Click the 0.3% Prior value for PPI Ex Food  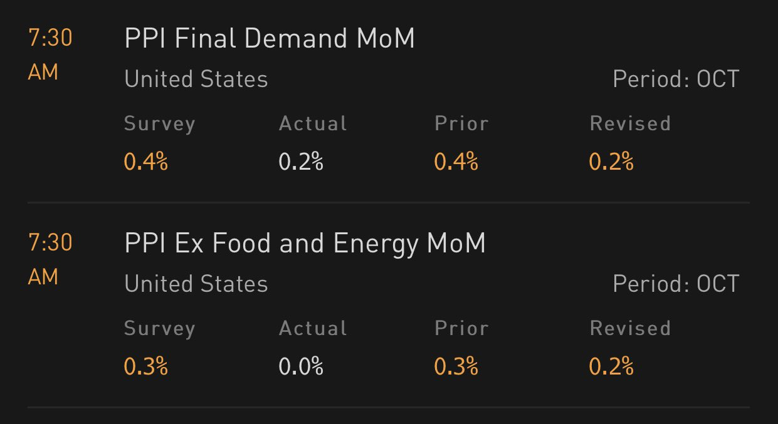(x=456, y=366)
